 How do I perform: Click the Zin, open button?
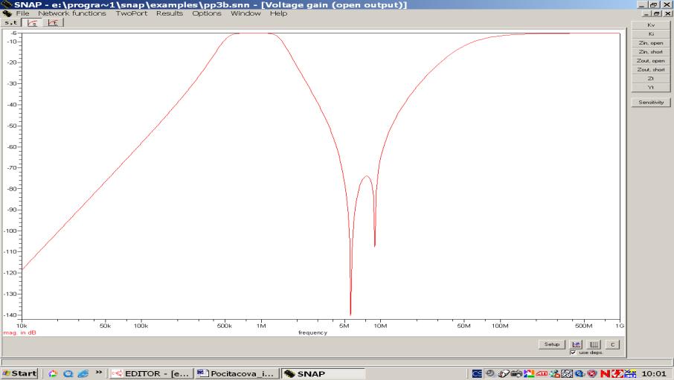(651, 43)
